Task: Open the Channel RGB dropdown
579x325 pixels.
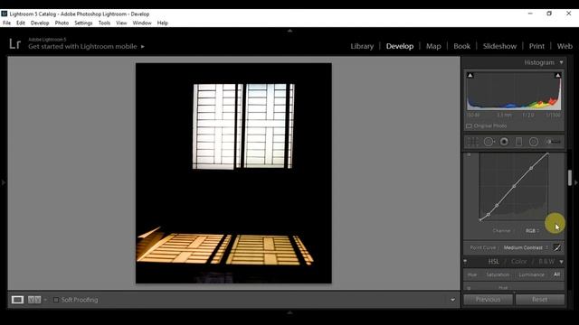Action: 532,231
